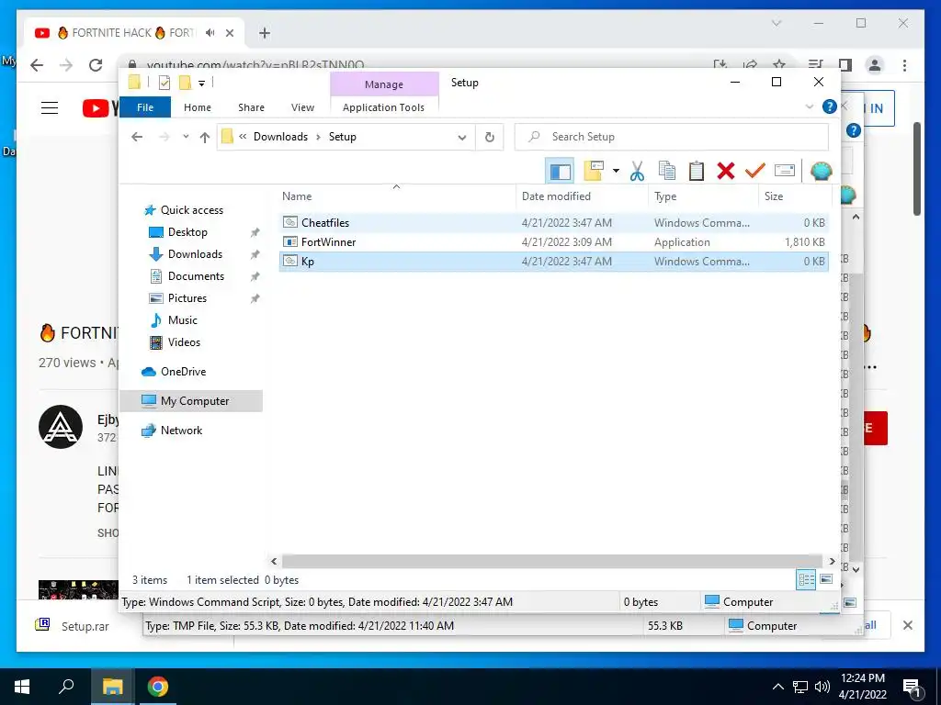
Task: Refresh the Setup folder
Action: [490, 137]
